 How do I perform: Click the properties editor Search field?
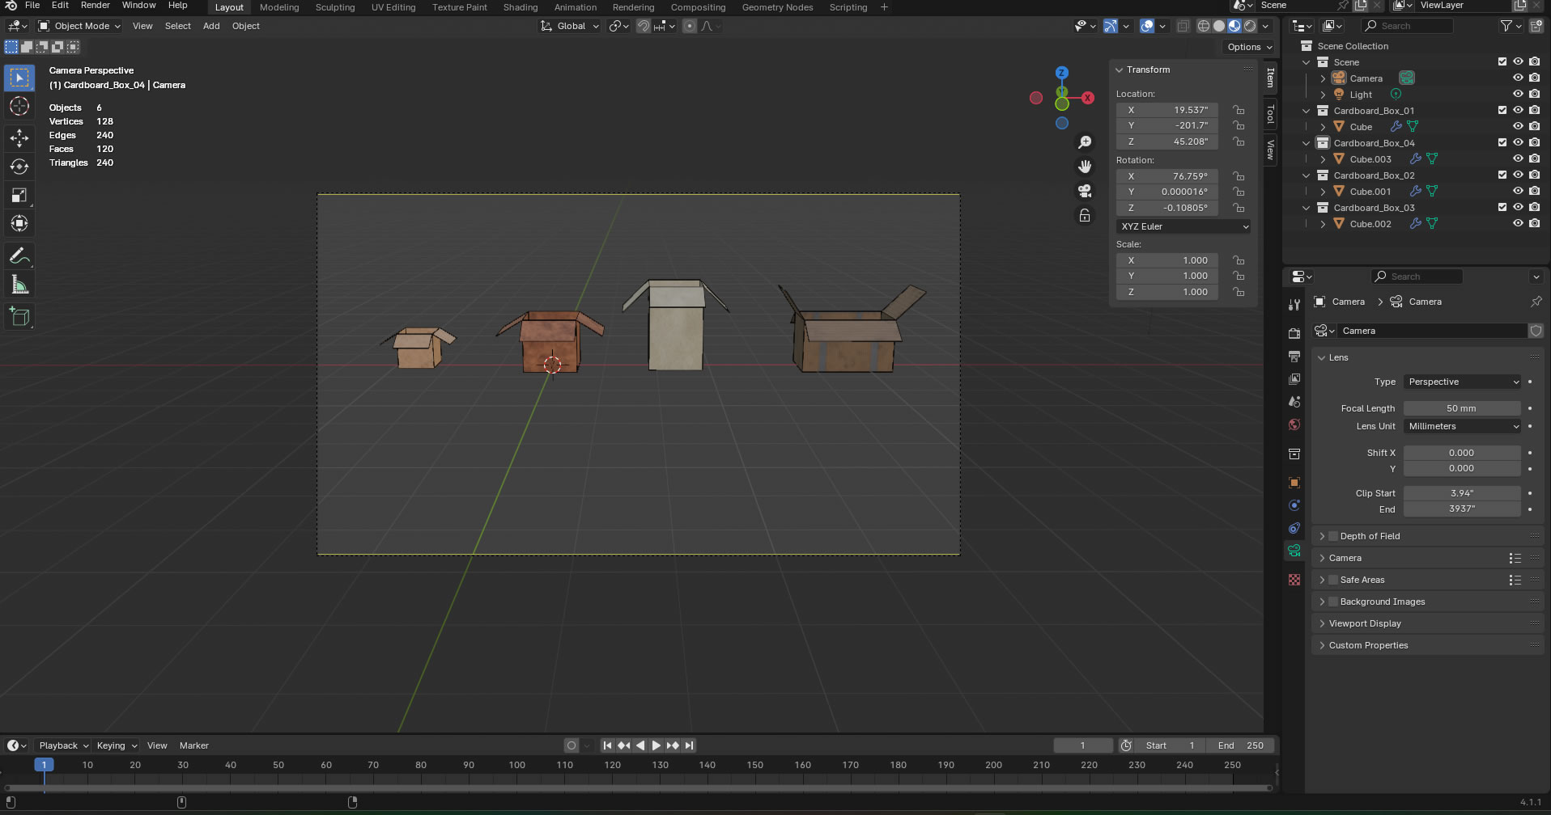coord(1417,277)
